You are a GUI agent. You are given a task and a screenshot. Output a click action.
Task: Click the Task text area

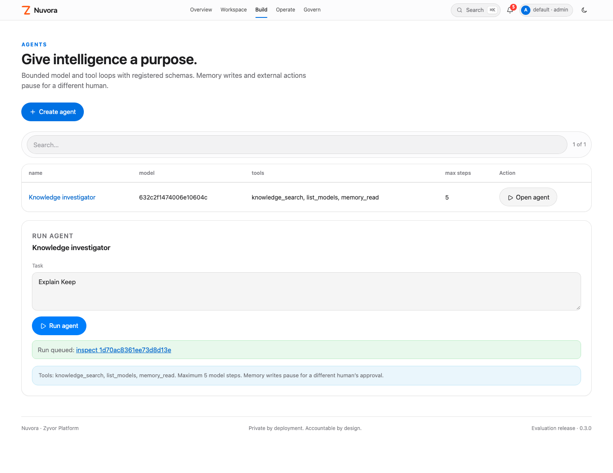[306, 291]
